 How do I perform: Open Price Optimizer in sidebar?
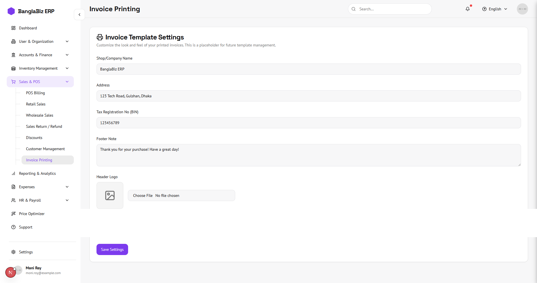coord(32,214)
